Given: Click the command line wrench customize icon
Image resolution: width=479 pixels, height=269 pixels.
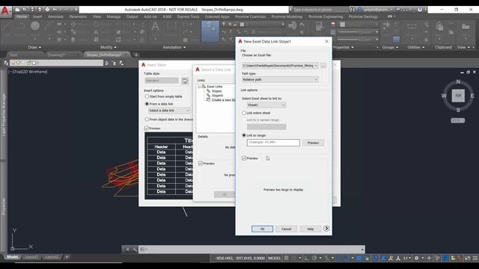Looking at the screenshot, I should [135, 249].
